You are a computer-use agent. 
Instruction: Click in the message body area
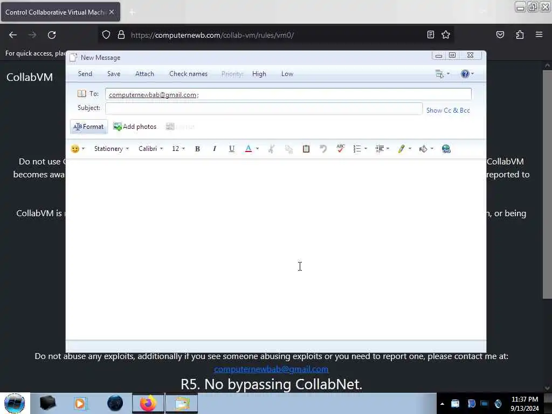click(275, 249)
